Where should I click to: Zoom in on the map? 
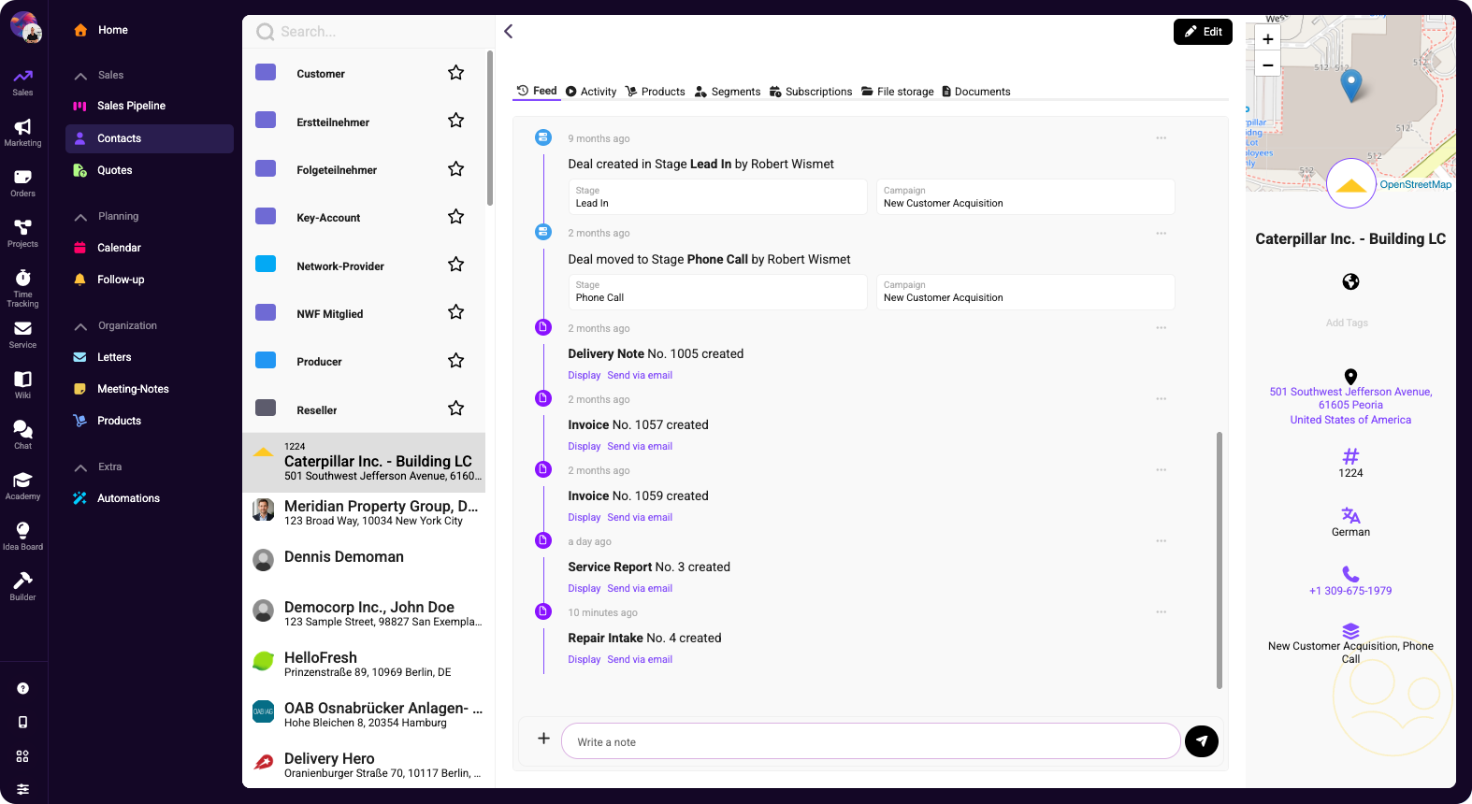point(1268,39)
